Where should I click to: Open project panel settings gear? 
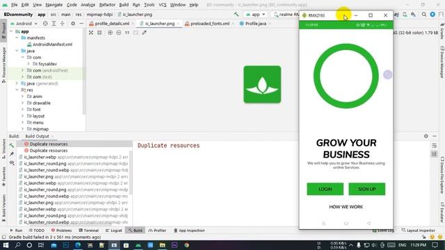[73, 24]
